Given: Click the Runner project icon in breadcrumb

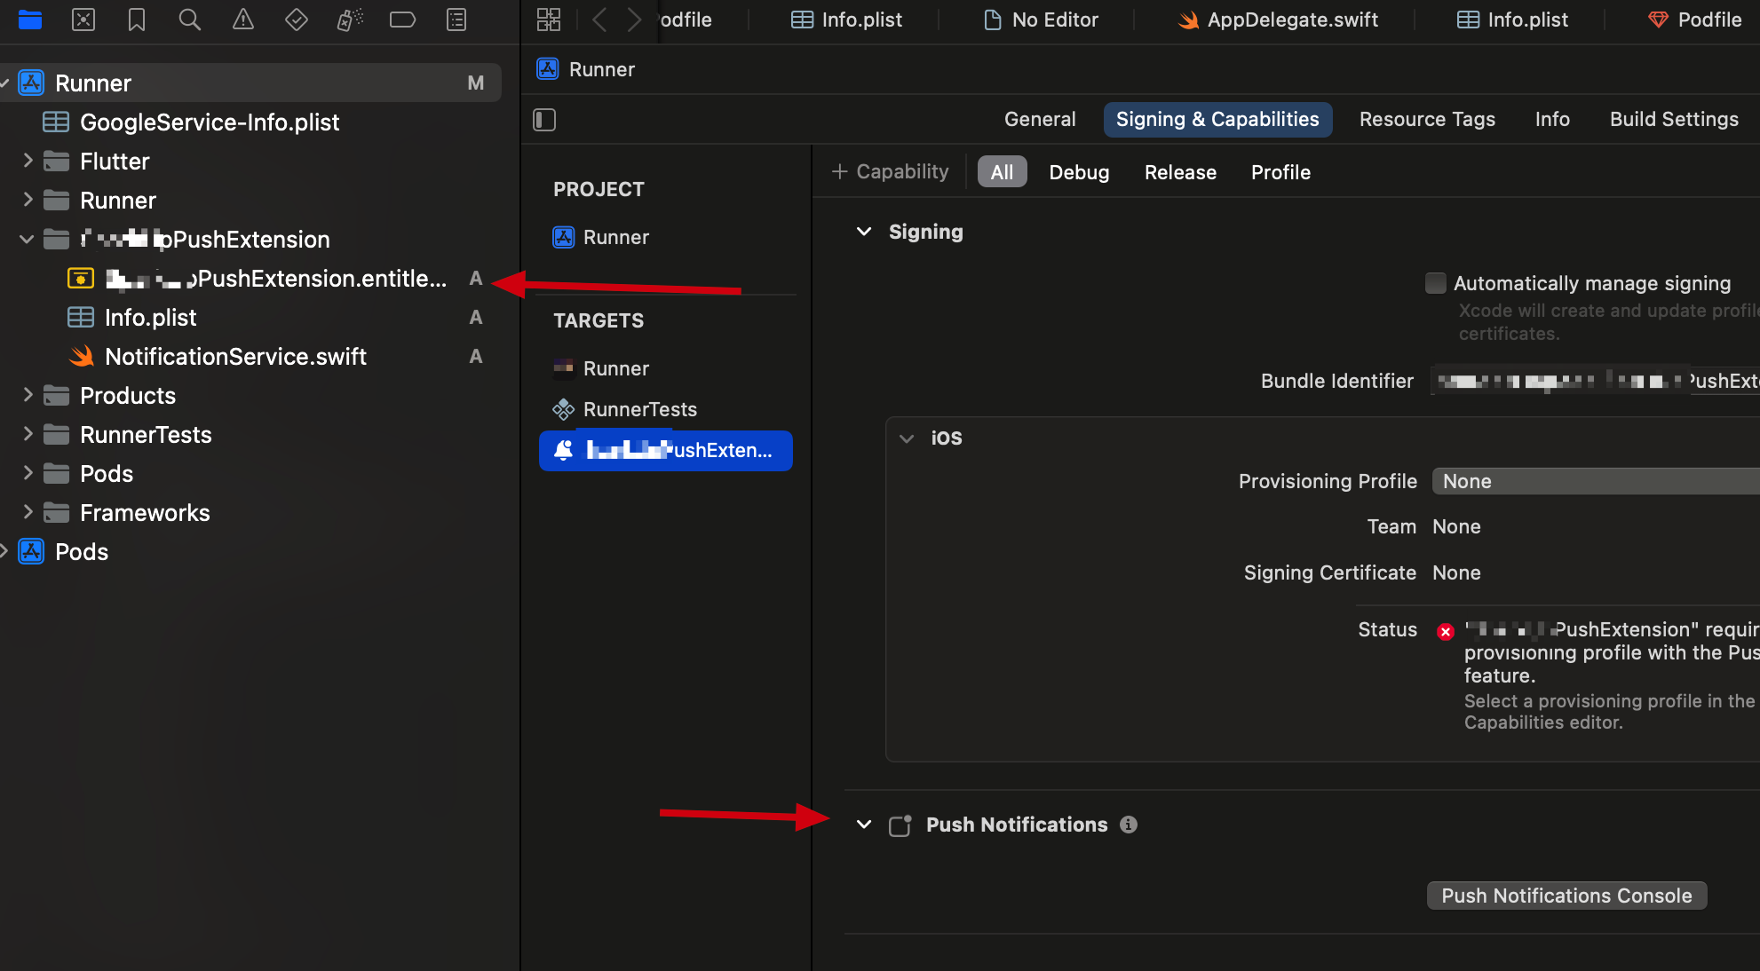Looking at the screenshot, I should click(548, 69).
